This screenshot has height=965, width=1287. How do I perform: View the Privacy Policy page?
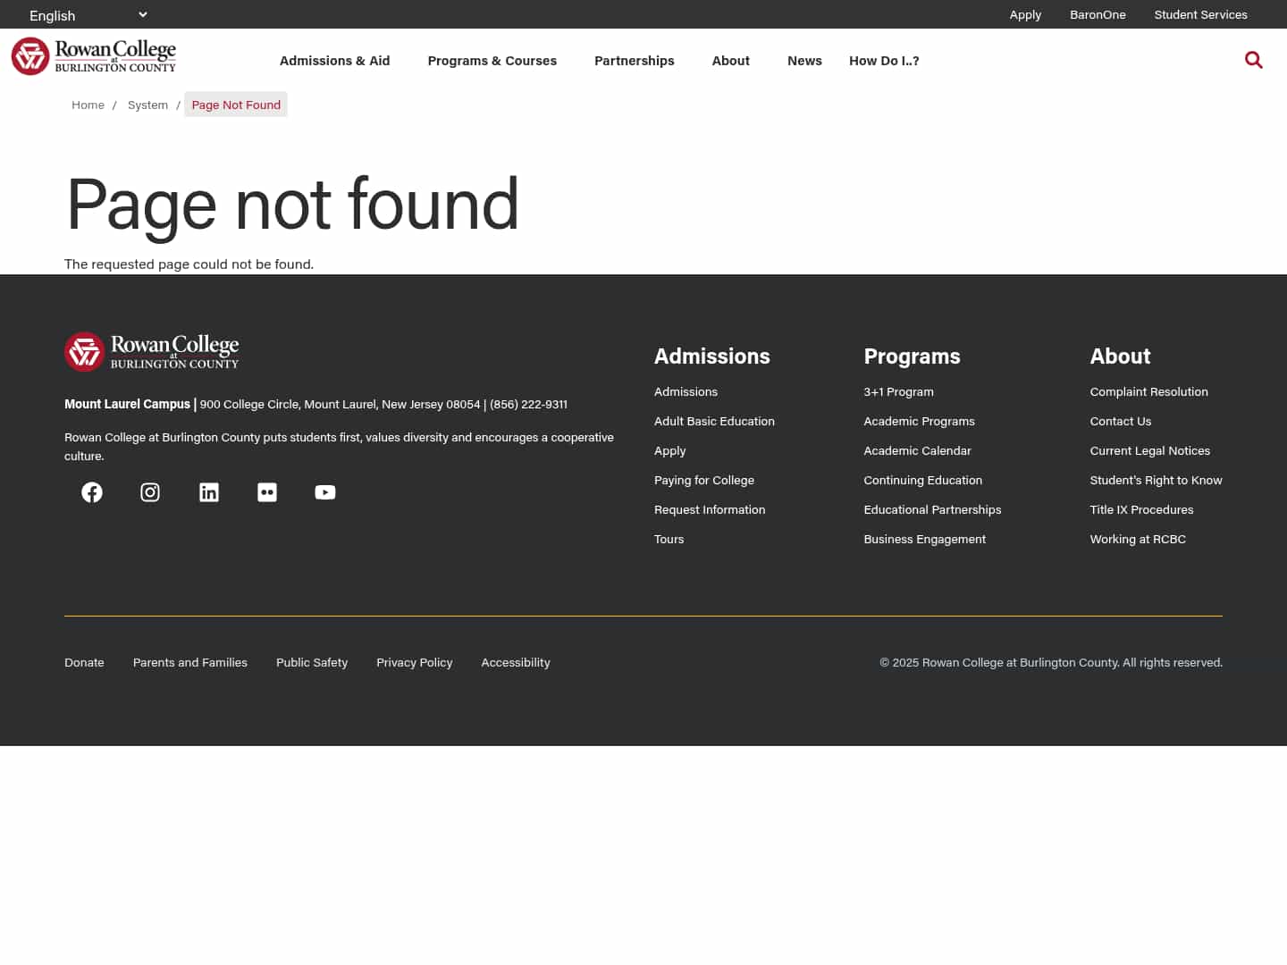click(415, 661)
